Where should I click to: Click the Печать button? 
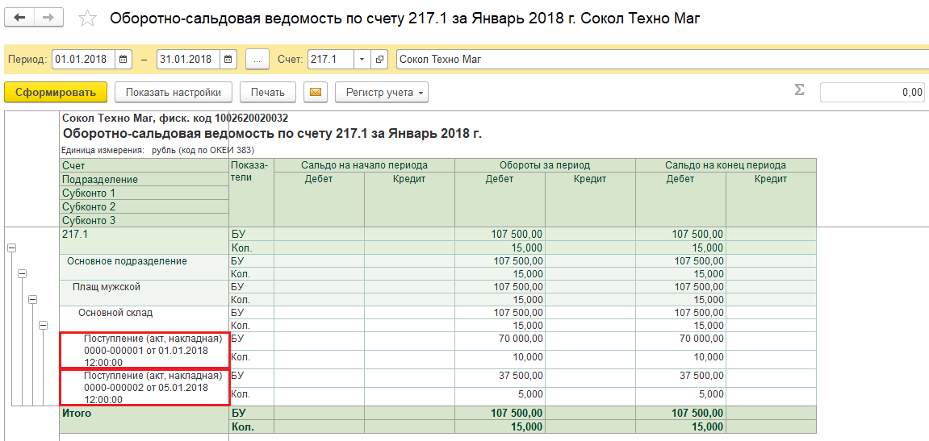coord(267,92)
